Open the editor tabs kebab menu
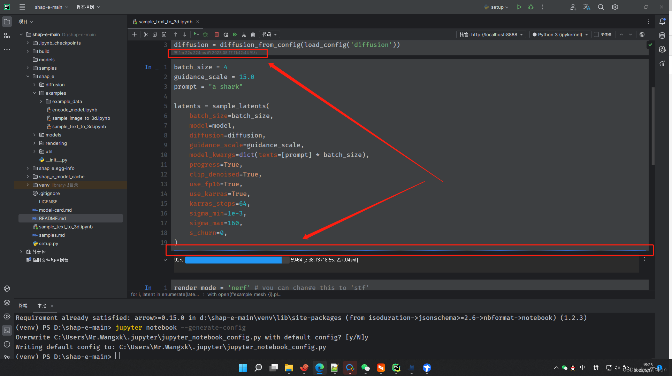The image size is (672, 376). [648, 22]
